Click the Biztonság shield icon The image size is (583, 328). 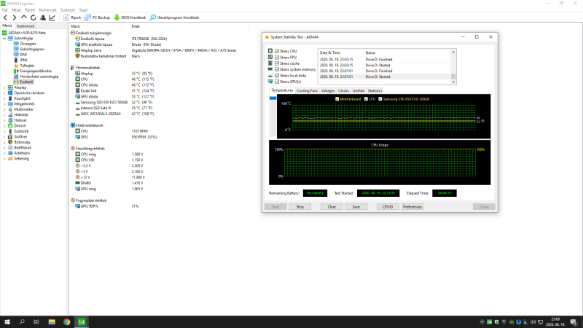tap(10, 142)
